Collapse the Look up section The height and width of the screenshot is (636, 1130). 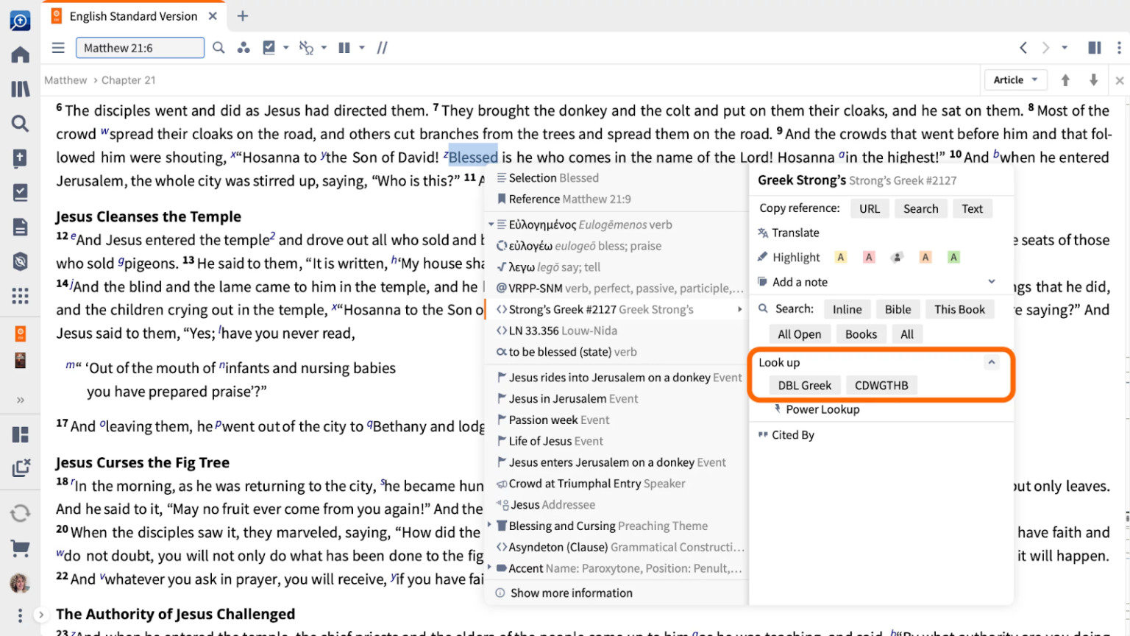point(991,362)
